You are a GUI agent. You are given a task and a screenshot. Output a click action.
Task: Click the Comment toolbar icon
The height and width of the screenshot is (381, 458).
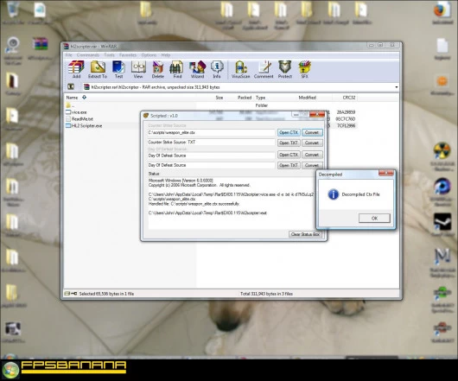point(264,69)
